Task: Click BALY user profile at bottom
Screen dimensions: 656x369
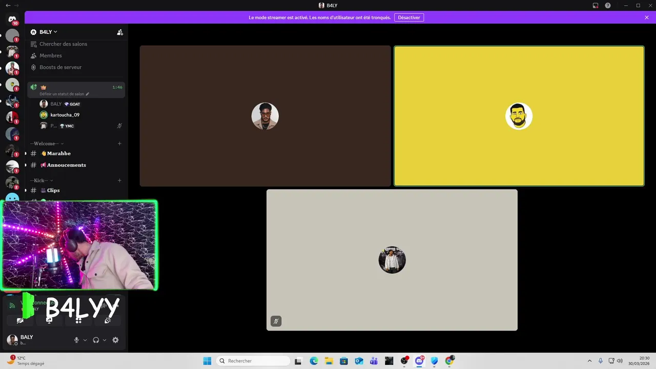Action: (x=20, y=340)
